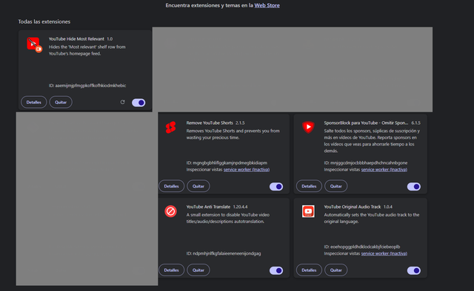Screen dimensions: 474x291
Task: Inspect service worker of Remove YouTube Shorts
Action: tap(247, 169)
